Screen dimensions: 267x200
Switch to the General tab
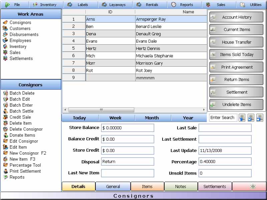tap(113, 186)
